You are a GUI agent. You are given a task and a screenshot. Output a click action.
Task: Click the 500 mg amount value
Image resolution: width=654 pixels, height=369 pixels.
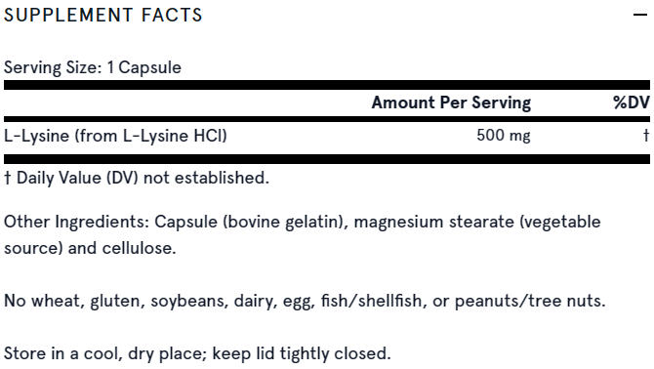pyautogui.click(x=504, y=136)
